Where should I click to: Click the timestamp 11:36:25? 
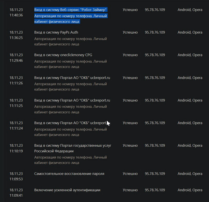pyautogui.click(x=16, y=38)
